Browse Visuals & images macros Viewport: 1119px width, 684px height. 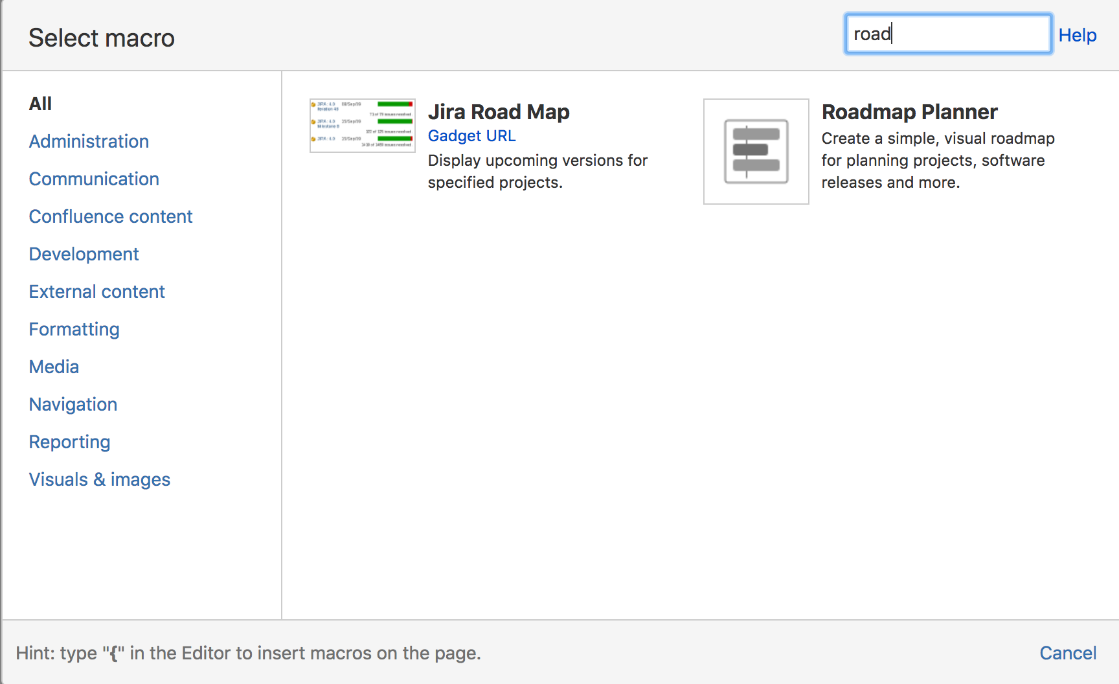(x=99, y=479)
